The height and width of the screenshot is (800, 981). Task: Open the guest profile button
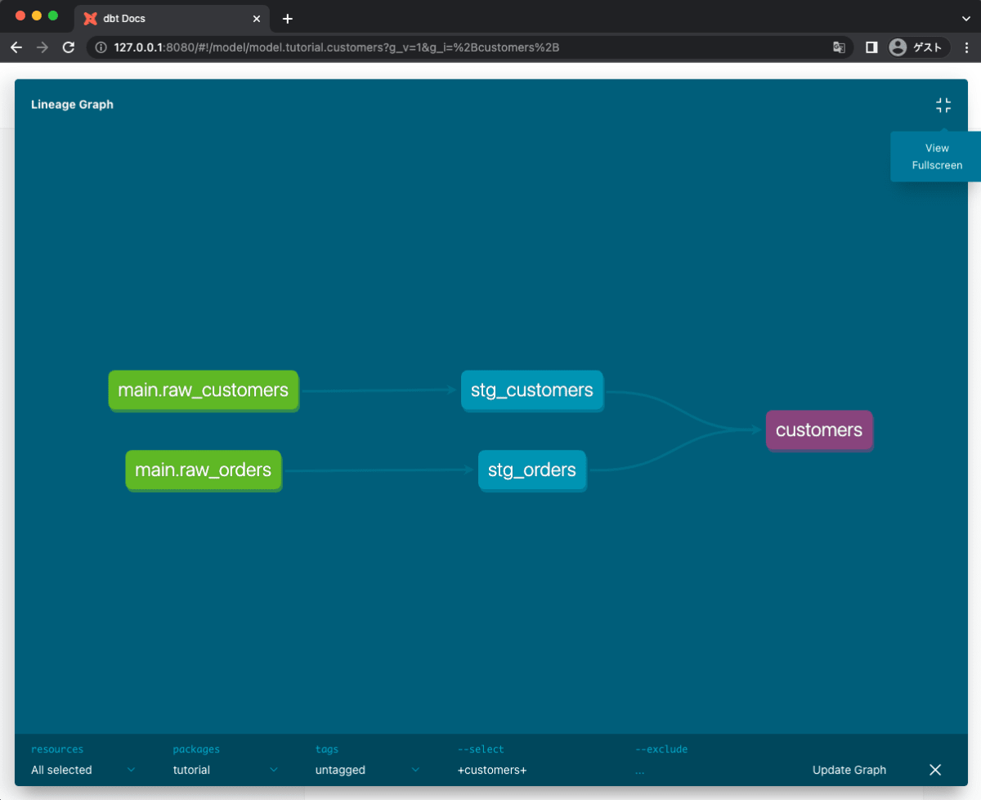click(x=919, y=47)
